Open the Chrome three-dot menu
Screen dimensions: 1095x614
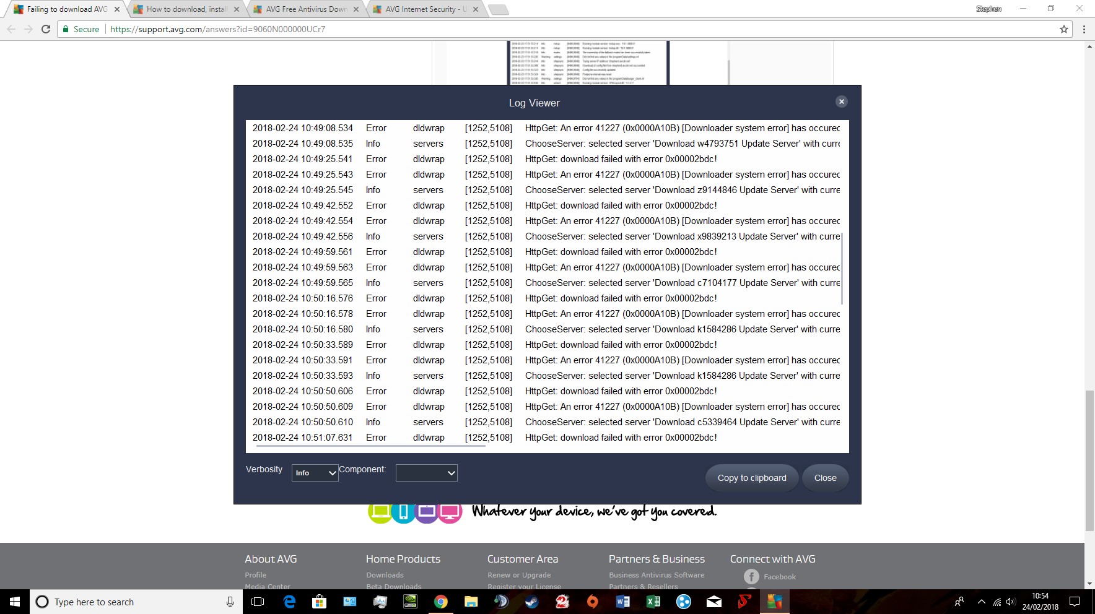[1084, 29]
